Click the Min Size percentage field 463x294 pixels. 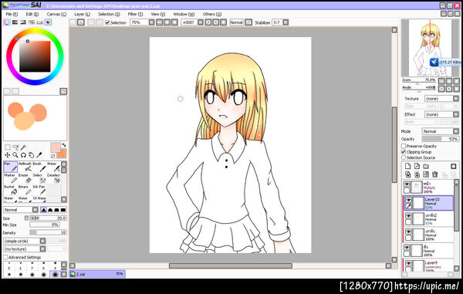pos(44,225)
